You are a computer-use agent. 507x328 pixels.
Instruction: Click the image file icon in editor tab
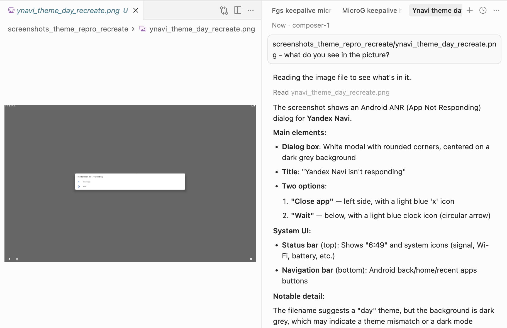[x=11, y=11]
